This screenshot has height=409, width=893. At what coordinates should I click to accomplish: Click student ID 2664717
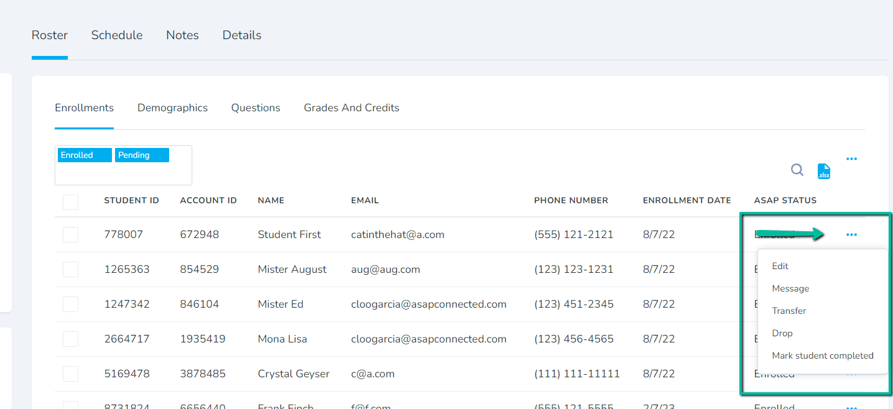coord(127,339)
